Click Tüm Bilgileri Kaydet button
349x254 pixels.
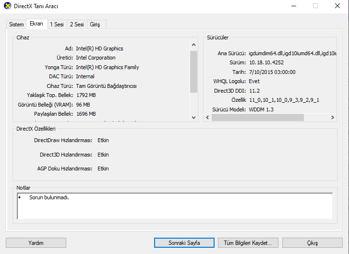(248, 242)
